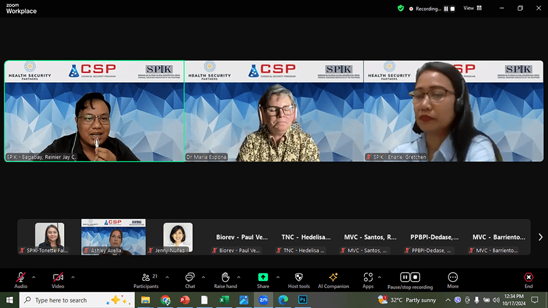Click the green encryption shield icon
The image size is (548, 308).
pyautogui.click(x=401, y=9)
